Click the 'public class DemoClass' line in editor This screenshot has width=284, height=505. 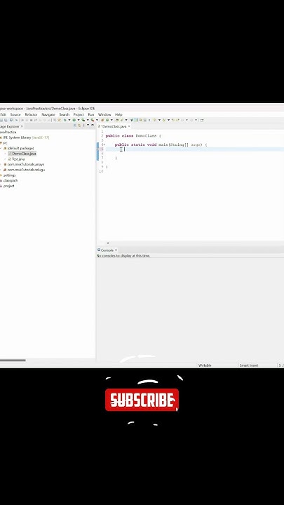click(133, 136)
